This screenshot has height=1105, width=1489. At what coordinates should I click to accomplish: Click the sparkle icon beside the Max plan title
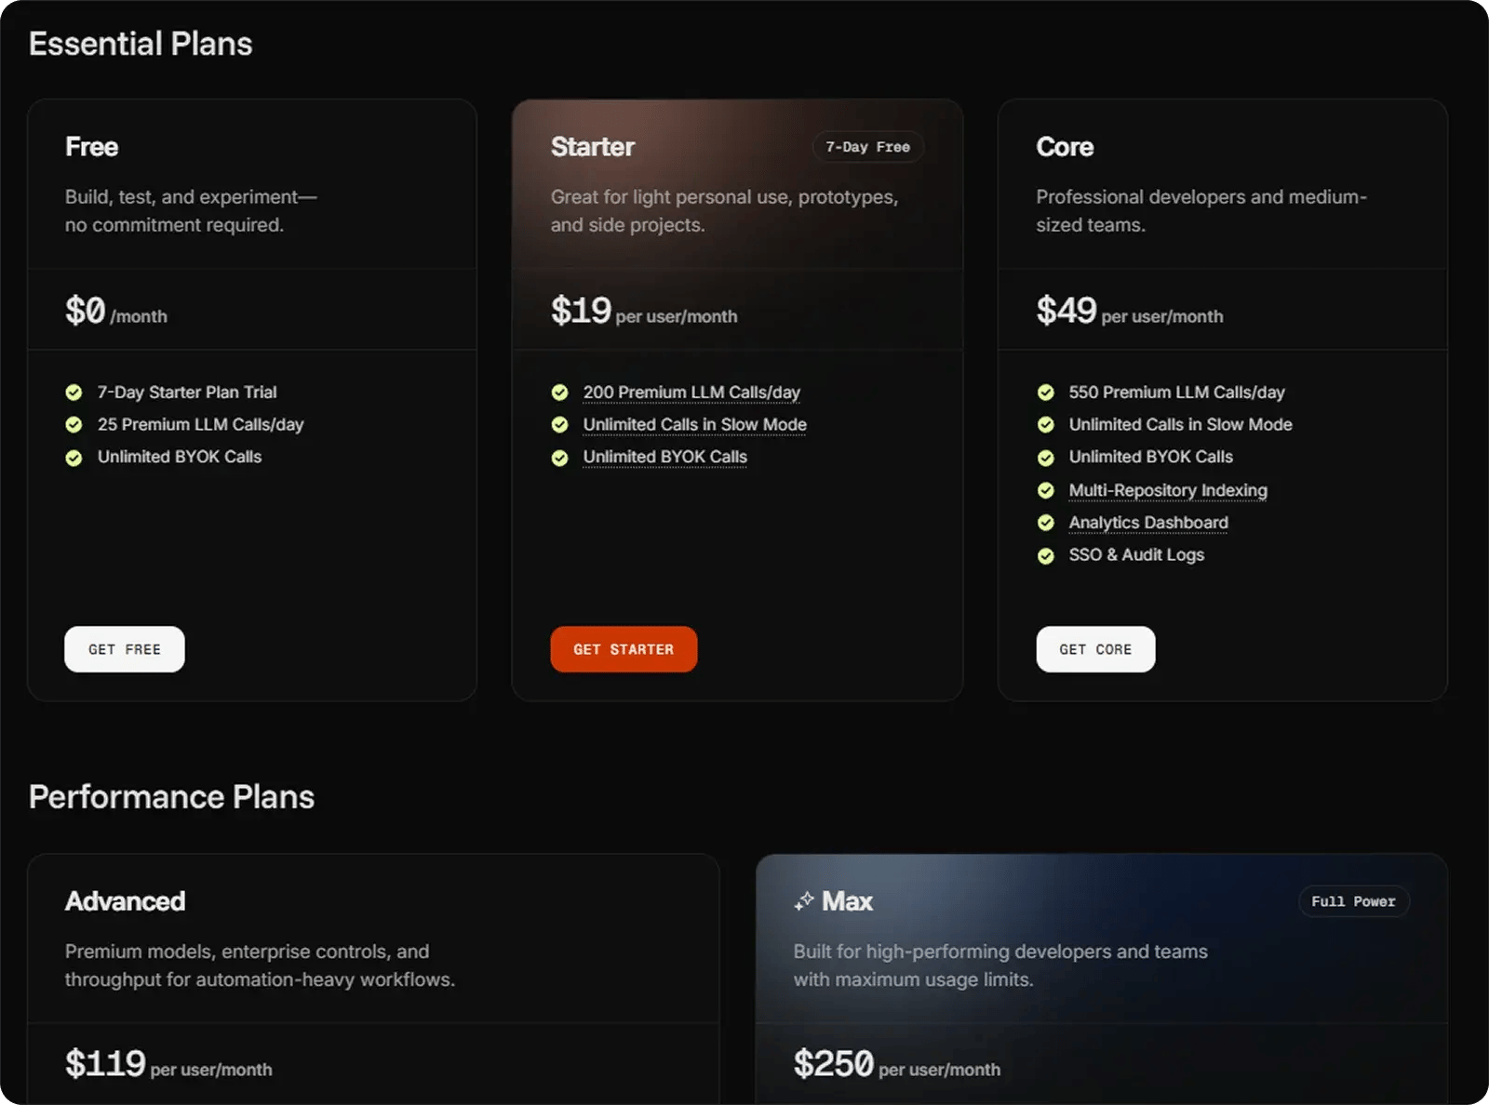(x=802, y=900)
